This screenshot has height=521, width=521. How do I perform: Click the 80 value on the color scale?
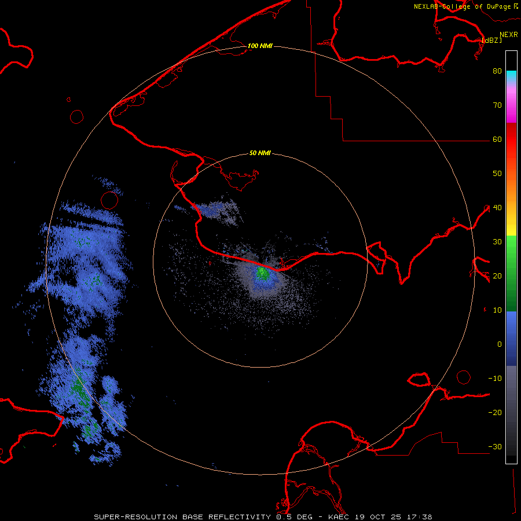(x=497, y=71)
